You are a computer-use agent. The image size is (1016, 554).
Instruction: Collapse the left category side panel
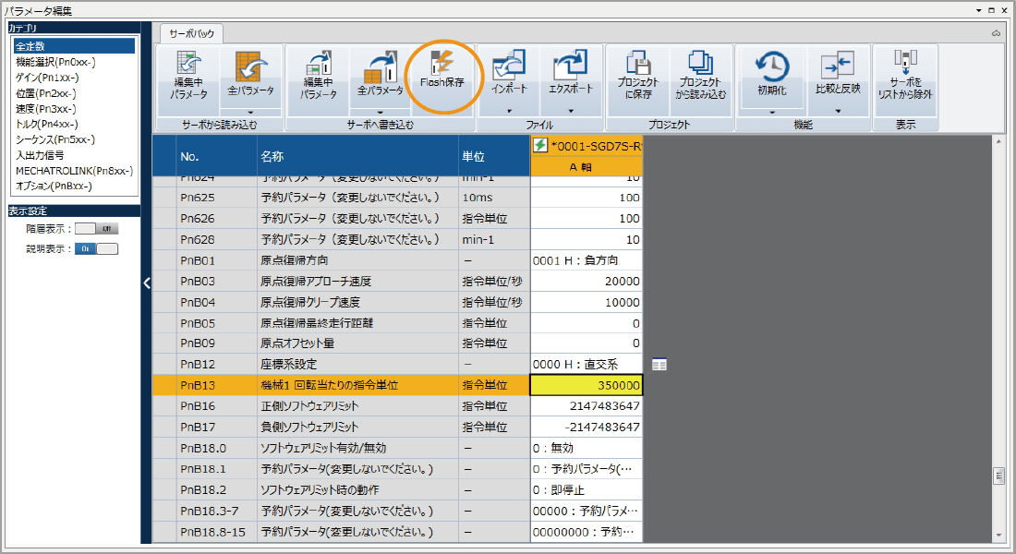point(146,283)
